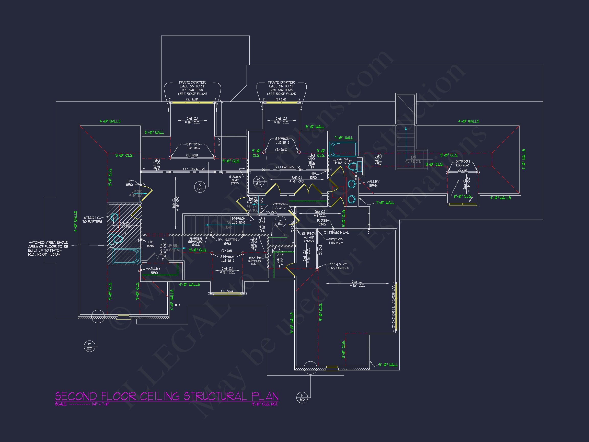
Task: Select the '(2) 1.75x11.875 LVL' beam label
Action: (288, 167)
